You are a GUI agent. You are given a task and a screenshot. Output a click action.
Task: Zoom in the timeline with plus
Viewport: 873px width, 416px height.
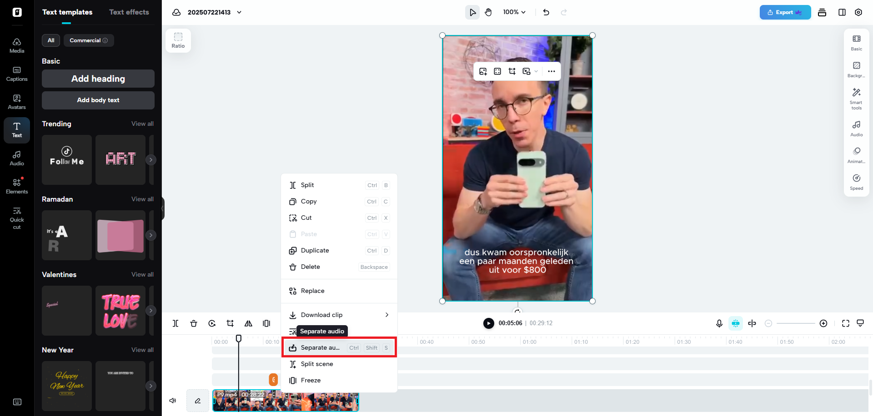pyautogui.click(x=823, y=323)
